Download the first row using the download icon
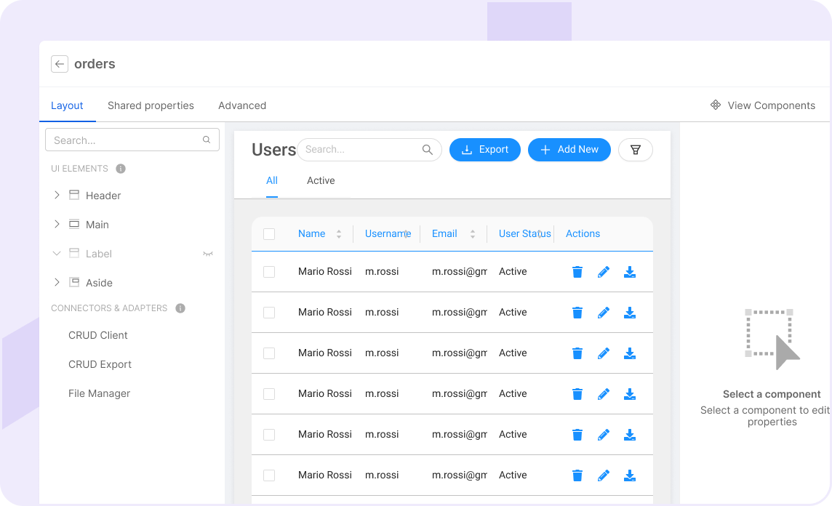Image resolution: width=832 pixels, height=506 pixels. 629,271
